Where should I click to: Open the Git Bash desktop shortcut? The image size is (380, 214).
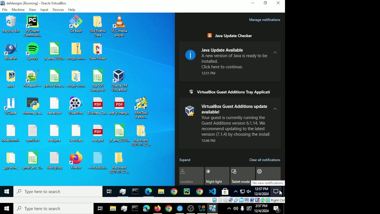[76, 24]
